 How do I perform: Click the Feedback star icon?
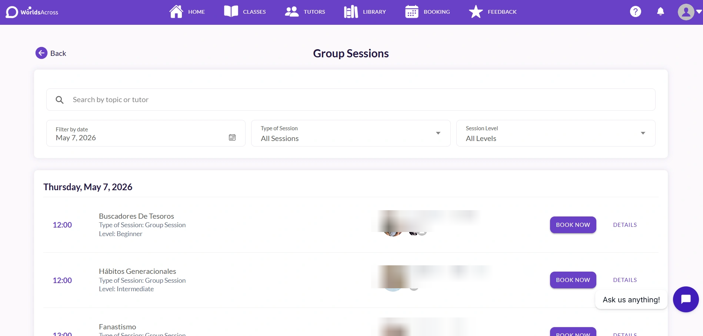tap(476, 11)
